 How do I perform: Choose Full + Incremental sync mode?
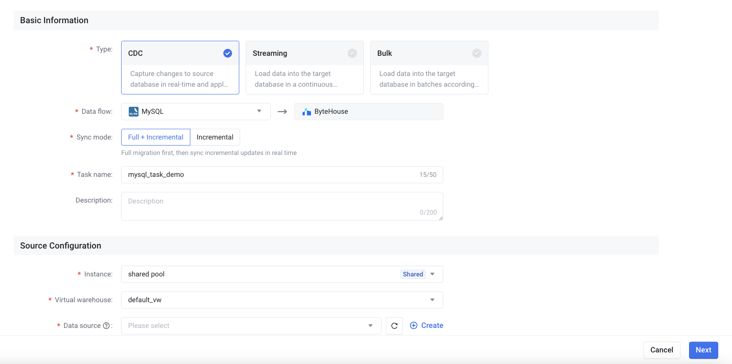coord(156,137)
